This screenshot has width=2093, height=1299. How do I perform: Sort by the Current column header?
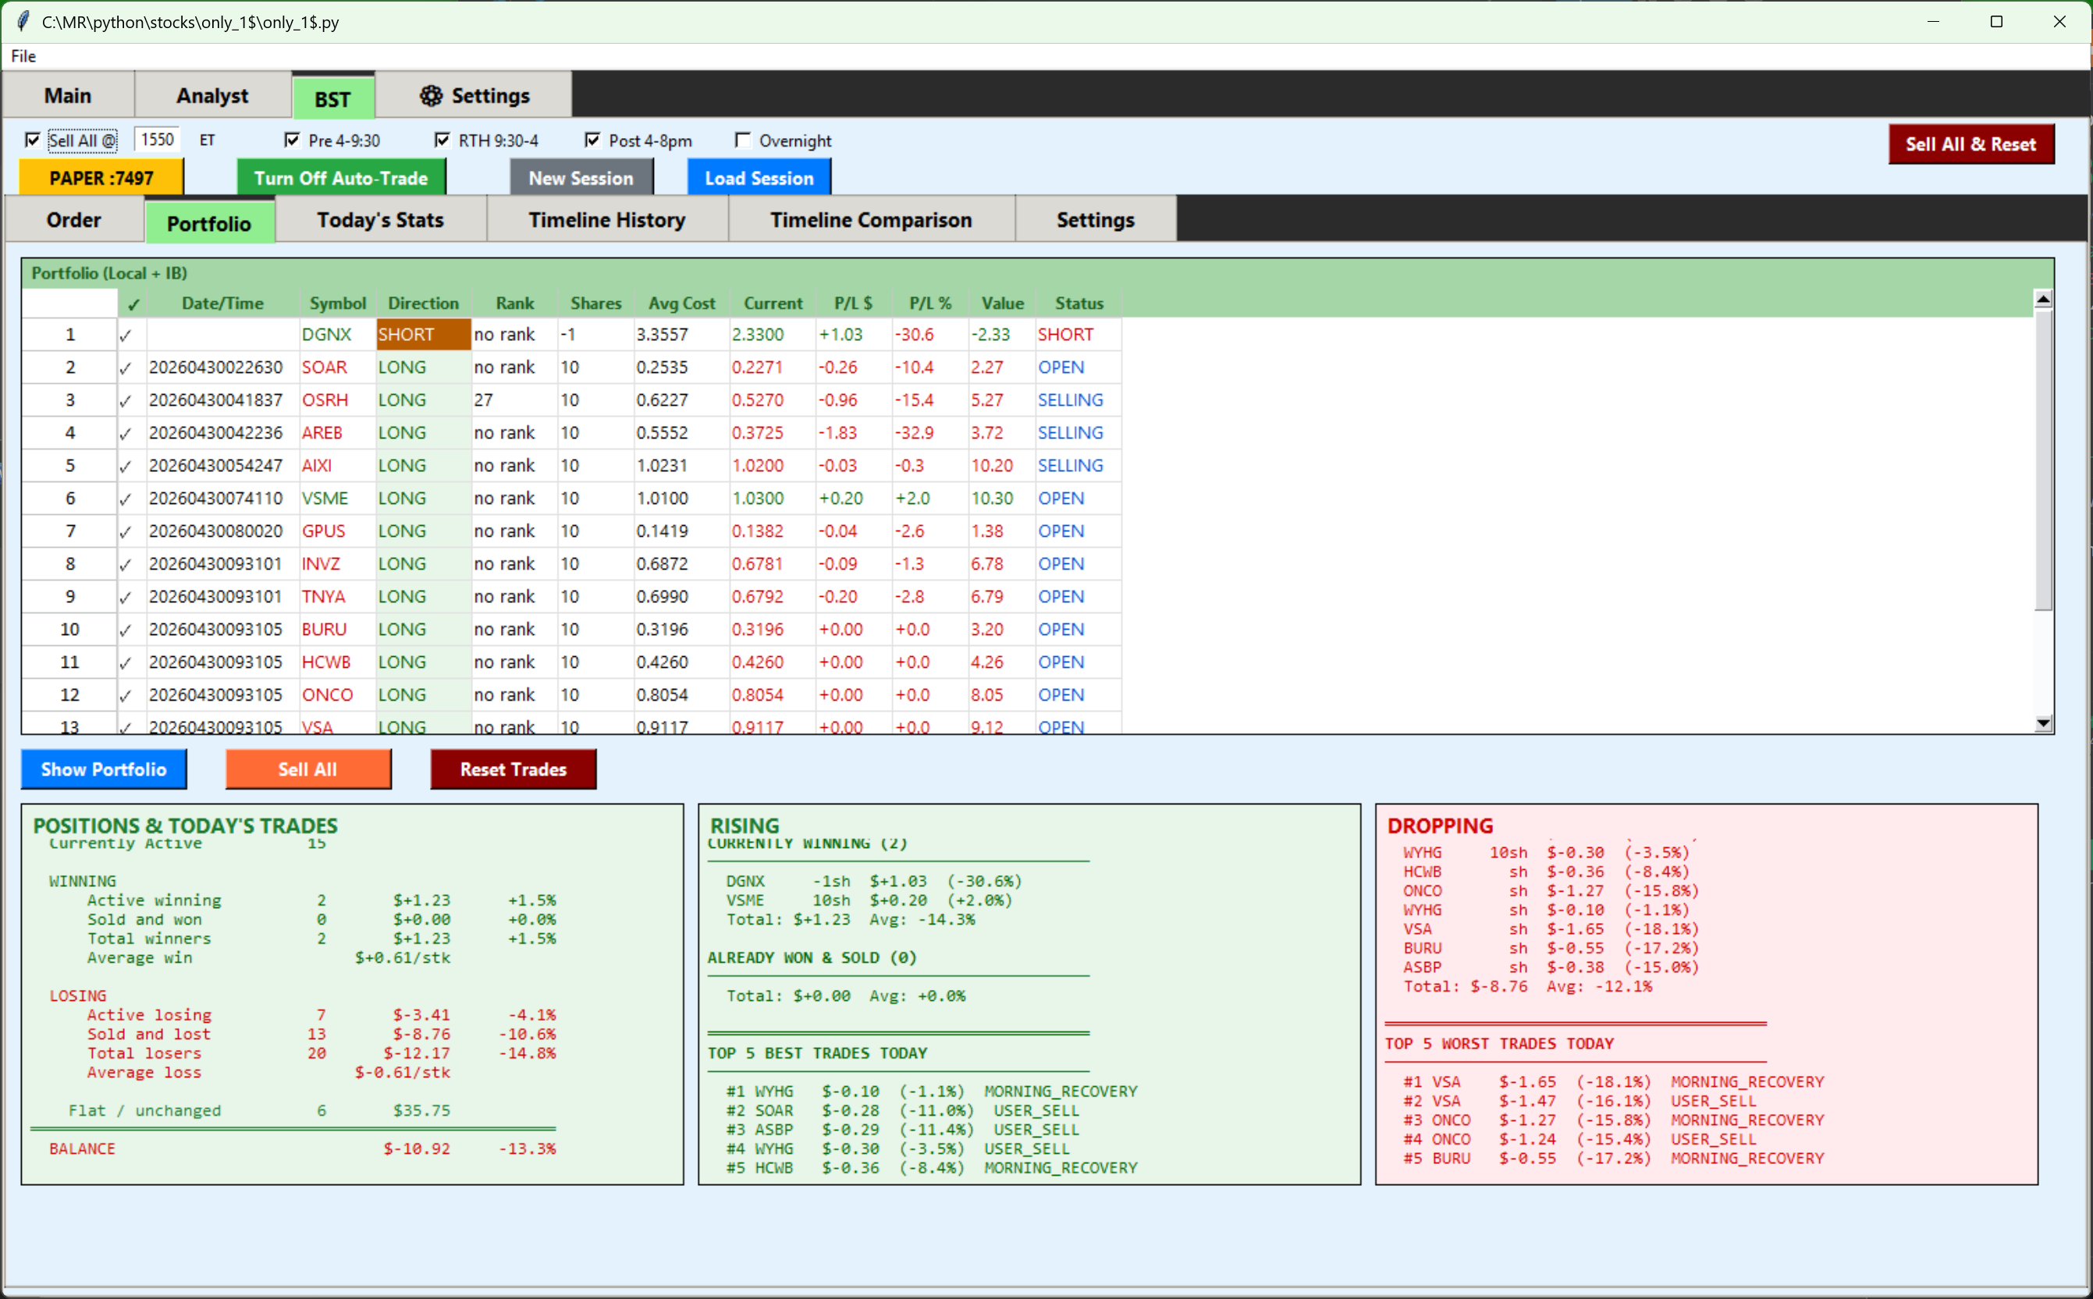[x=773, y=303]
